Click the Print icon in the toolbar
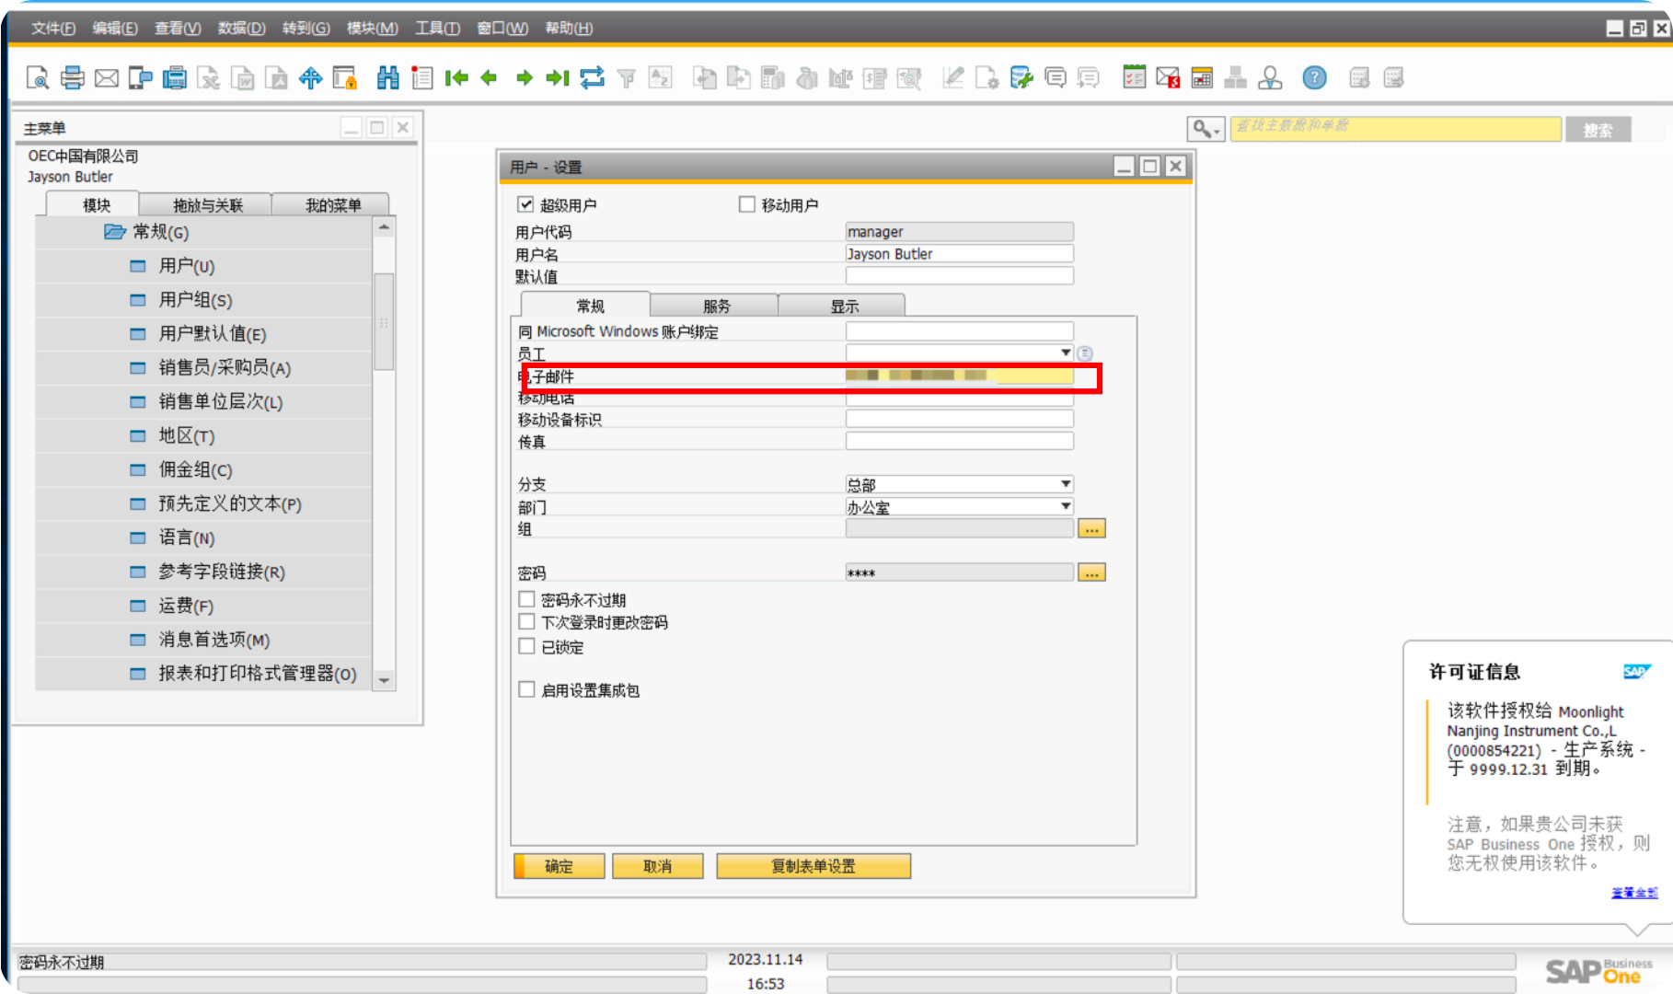This screenshot has width=1673, height=994. (73, 78)
